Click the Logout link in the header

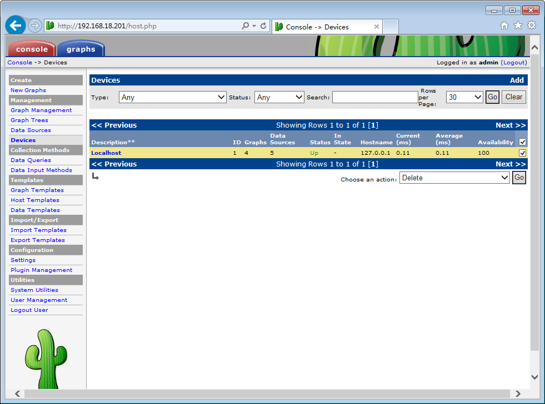point(514,63)
